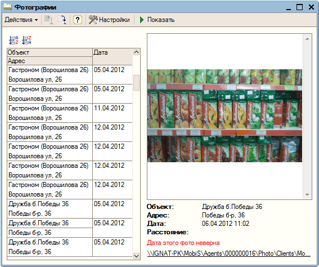Screen dimensions: 319x267
Task: Click the first document-arrow toolbar icon
Action: [49, 20]
